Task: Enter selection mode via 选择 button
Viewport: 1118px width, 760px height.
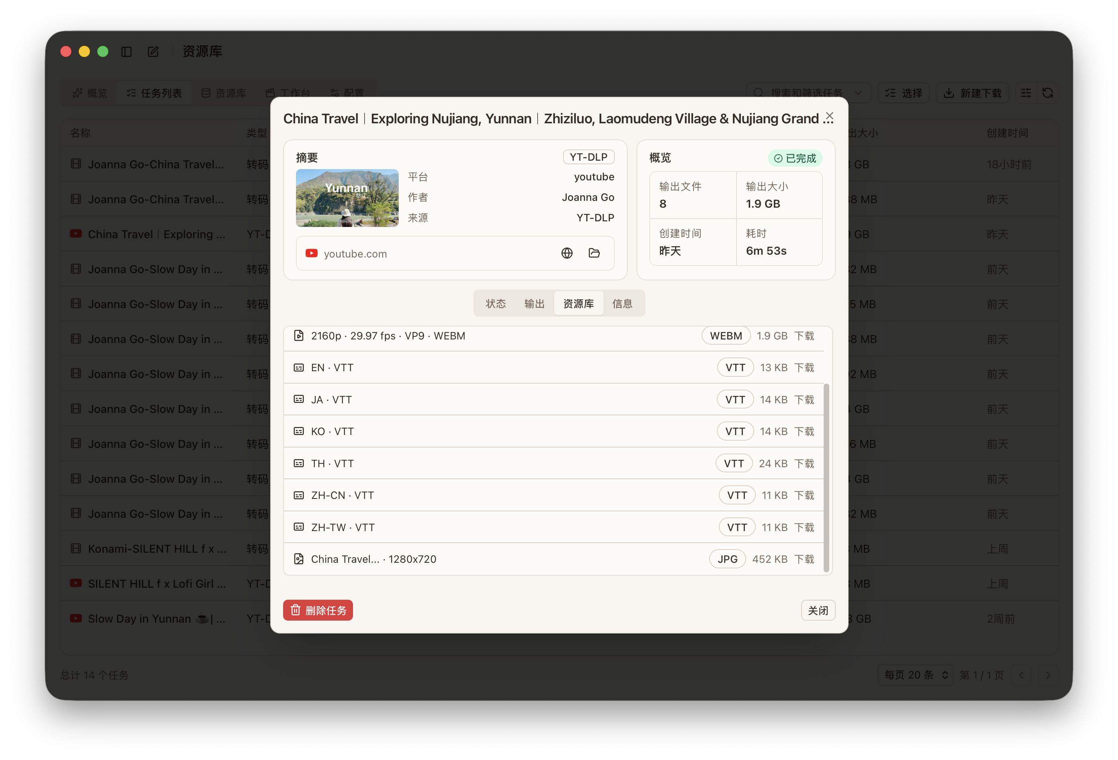Action: pyautogui.click(x=904, y=92)
